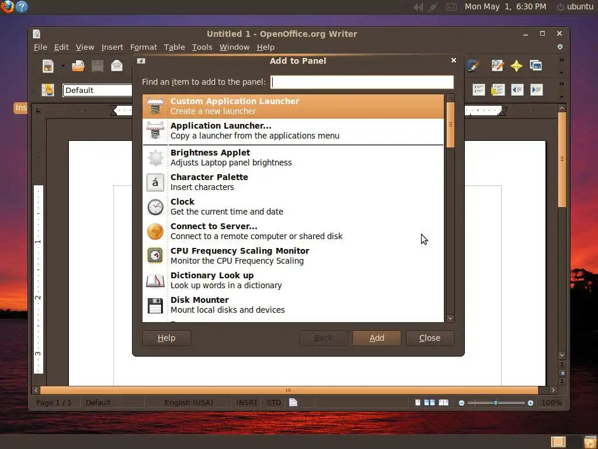This screenshot has height=449, width=598.
Task: Toggle Numbering On/Off in formatting toolbar
Action: pyautogui.click(x=479, y=89)
